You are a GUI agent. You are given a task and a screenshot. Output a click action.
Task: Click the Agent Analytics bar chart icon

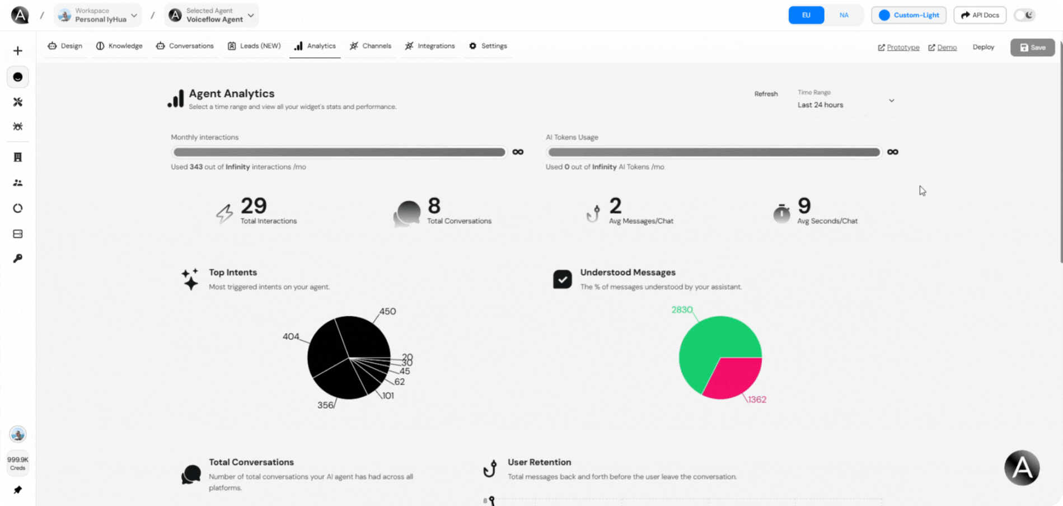(176, 99)
